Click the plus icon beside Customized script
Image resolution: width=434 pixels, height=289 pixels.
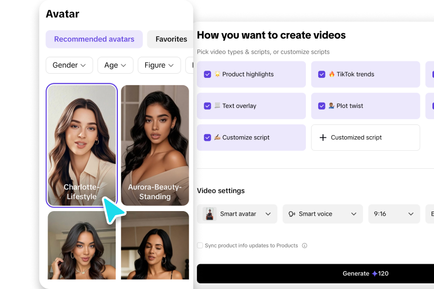coord(323,138)
